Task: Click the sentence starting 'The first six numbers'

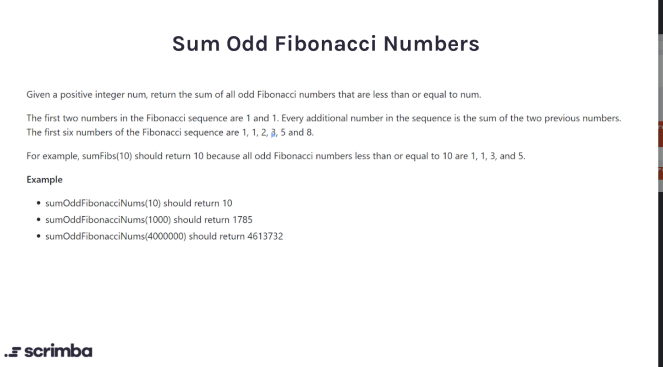Action: [x=170, y=132]
